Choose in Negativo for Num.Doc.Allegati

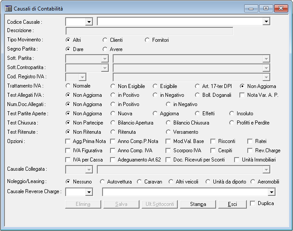tap(168, 104)
